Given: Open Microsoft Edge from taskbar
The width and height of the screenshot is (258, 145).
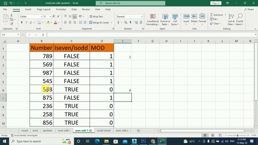Looking at the screenshot, I should click(97, 141).
